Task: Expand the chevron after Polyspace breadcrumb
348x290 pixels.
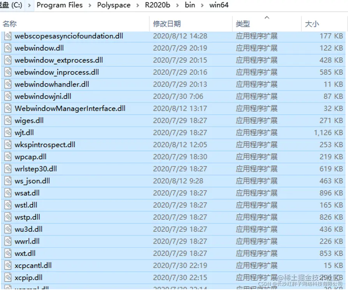Action: coord(138,5)
